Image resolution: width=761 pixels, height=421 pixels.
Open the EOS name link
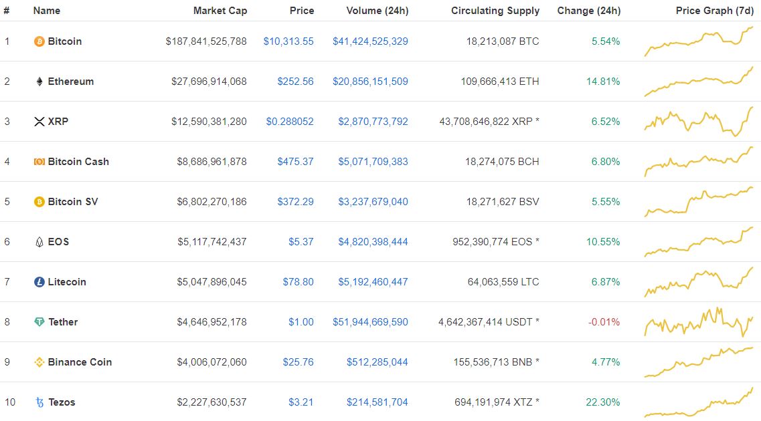click(58, 242)
